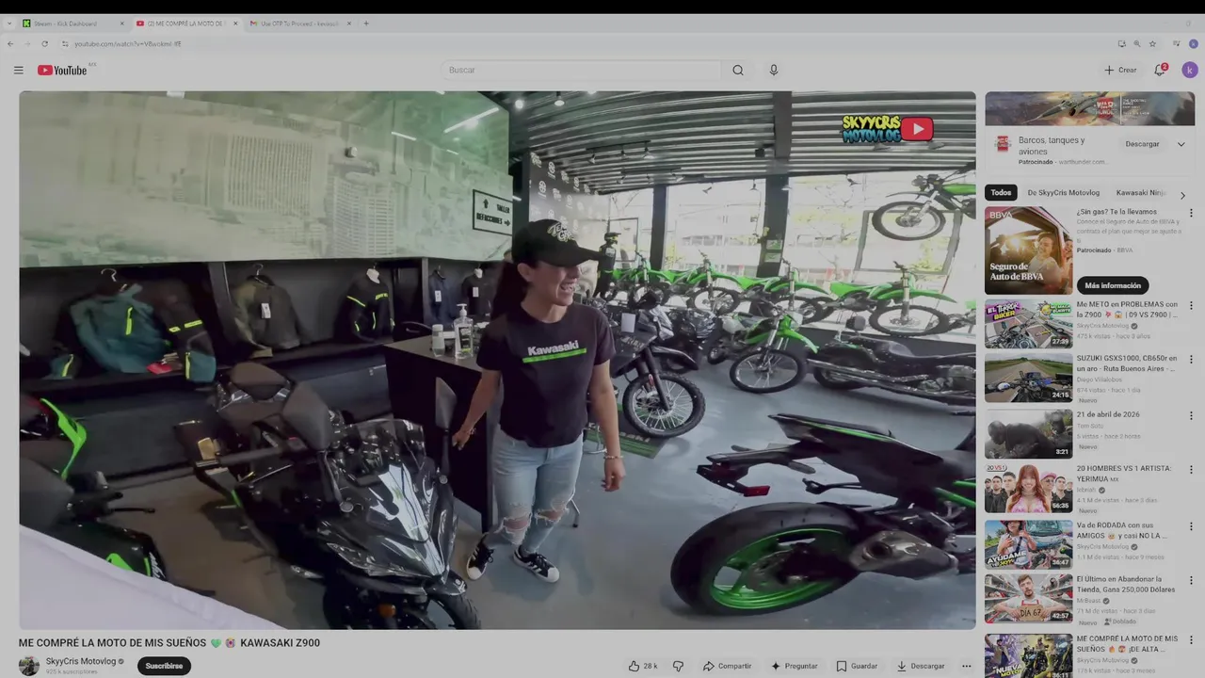
Task: Click the Suscribirse button
Action: (164, 666)
